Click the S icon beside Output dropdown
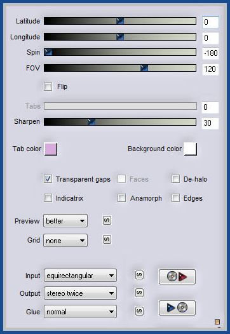 click(x=139, y=293)
